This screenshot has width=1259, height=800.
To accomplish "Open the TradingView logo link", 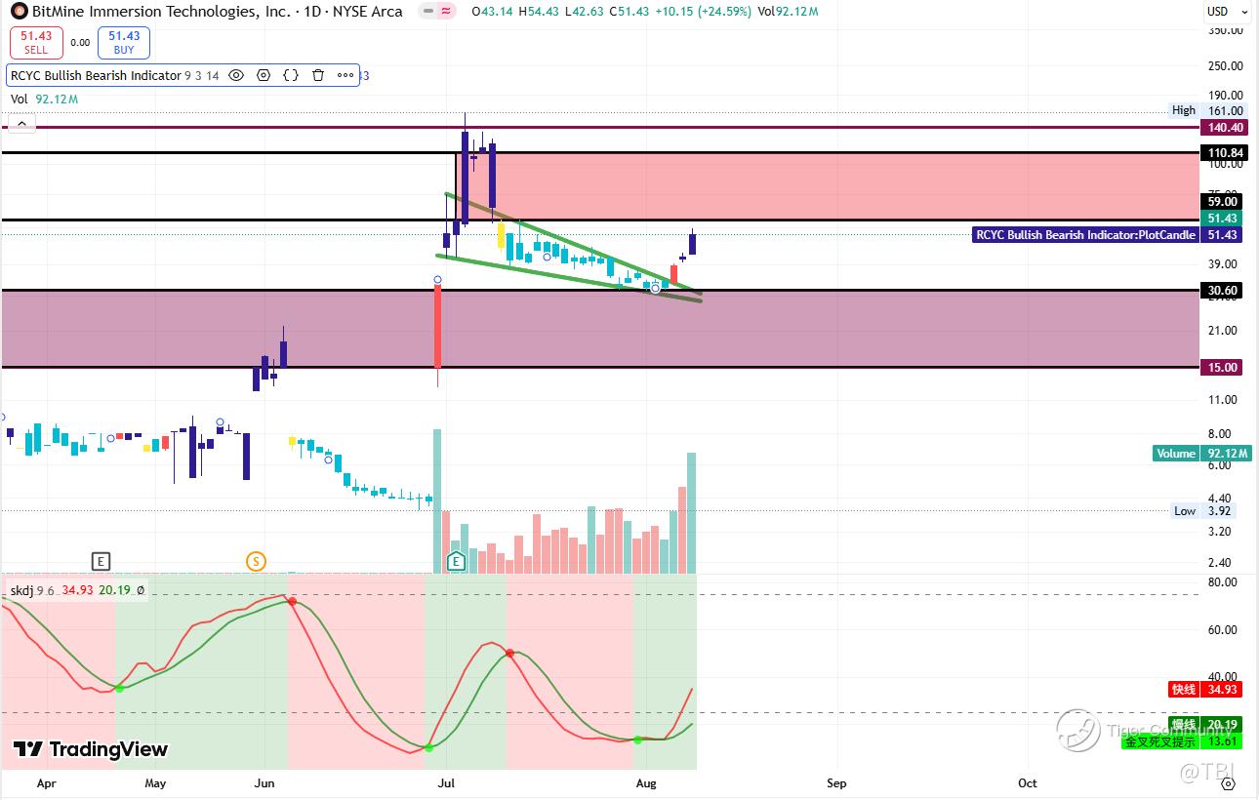I will coord(90,749).
